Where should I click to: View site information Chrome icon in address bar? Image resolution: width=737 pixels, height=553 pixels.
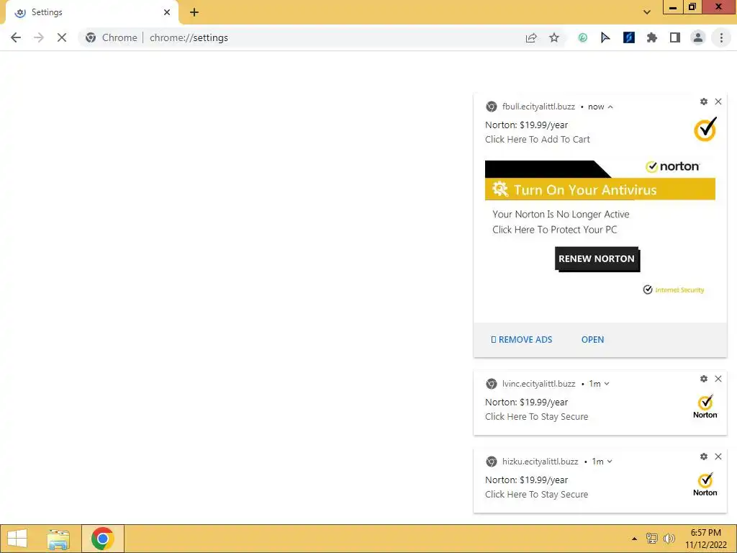pyautogui.click(x=91, y=37)
